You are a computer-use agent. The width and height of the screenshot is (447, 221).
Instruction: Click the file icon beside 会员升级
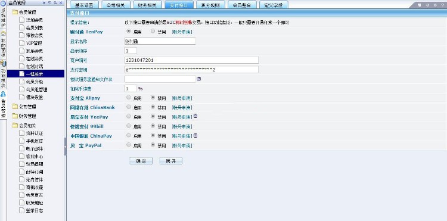pos(21,82)
